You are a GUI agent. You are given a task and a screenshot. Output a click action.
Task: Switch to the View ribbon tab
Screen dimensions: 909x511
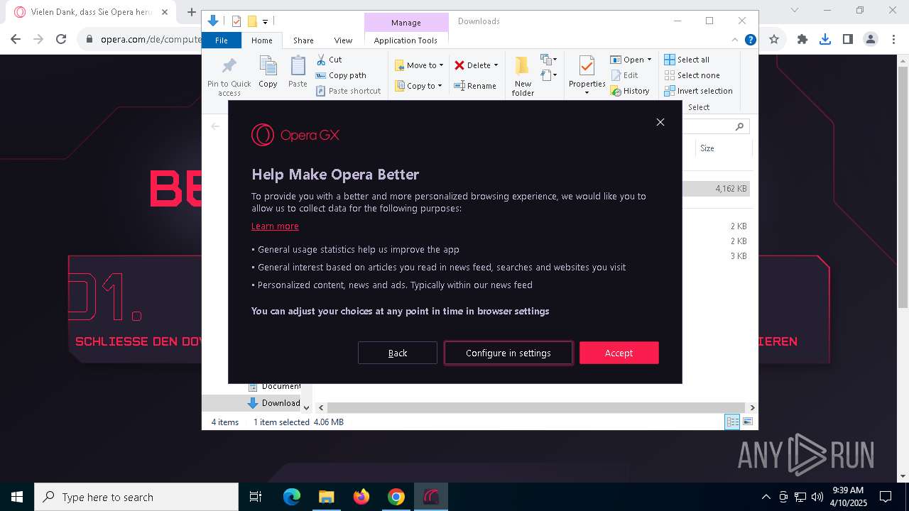(x=343, y=40)
